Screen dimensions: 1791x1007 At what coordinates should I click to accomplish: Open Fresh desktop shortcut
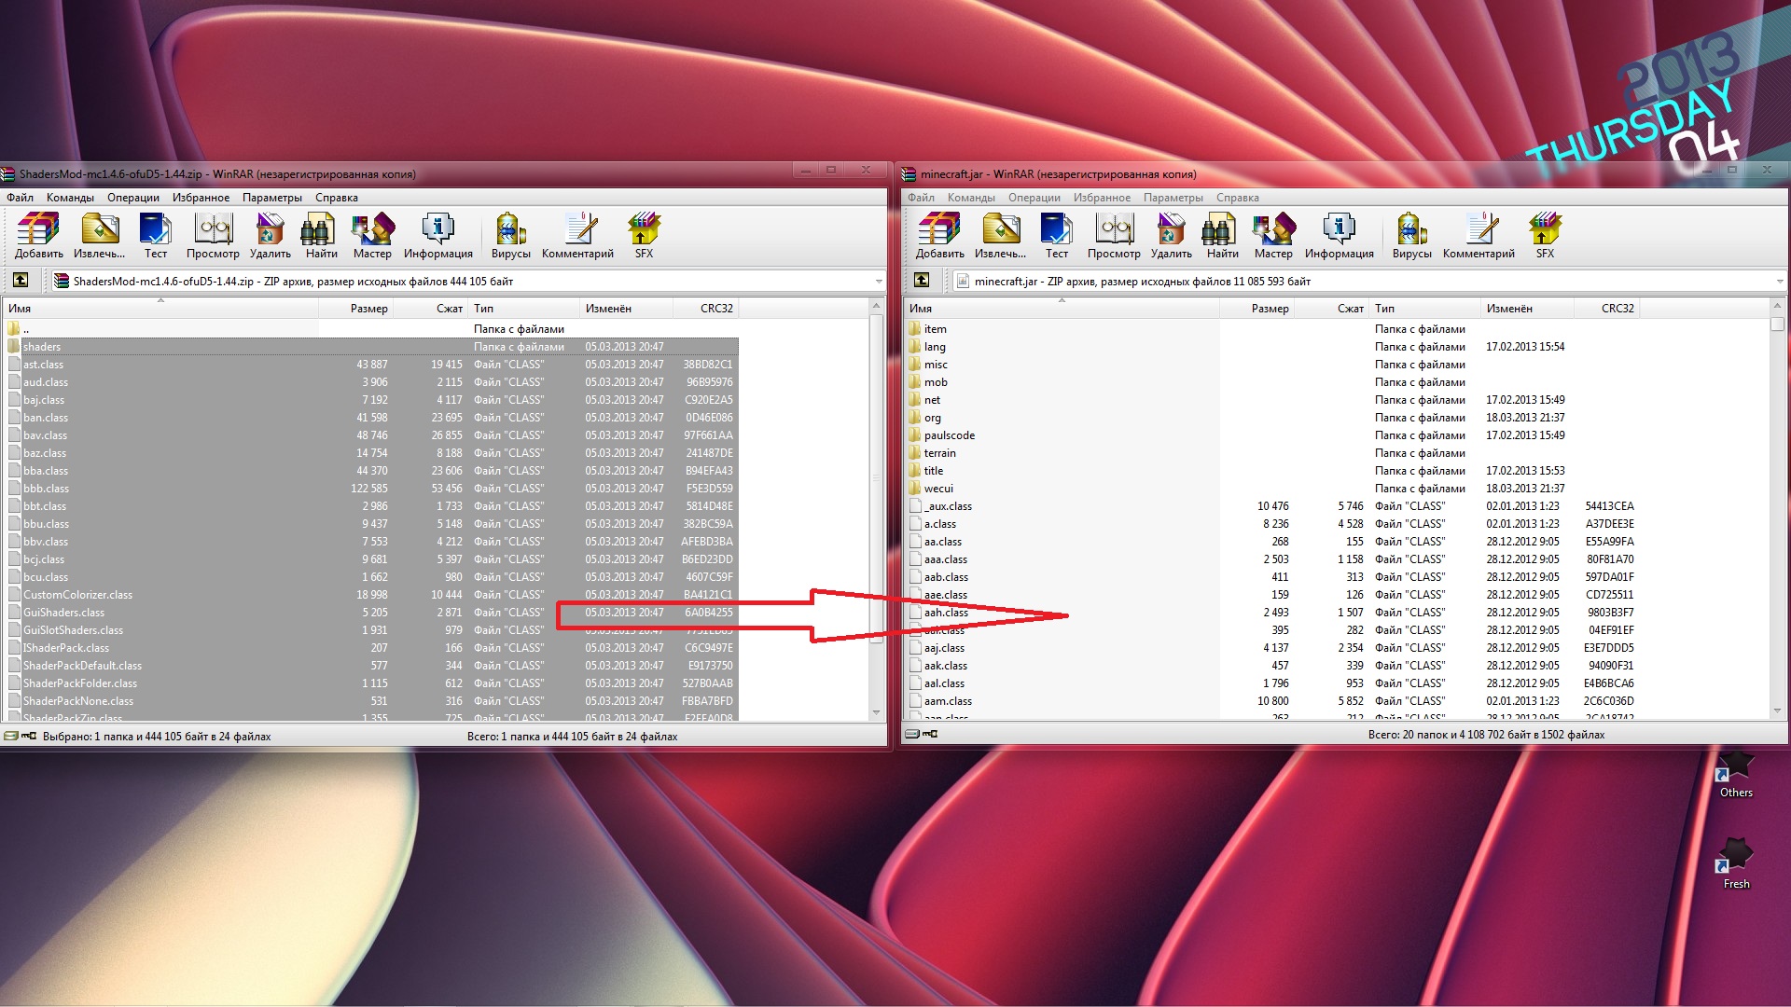(1735, 864)
